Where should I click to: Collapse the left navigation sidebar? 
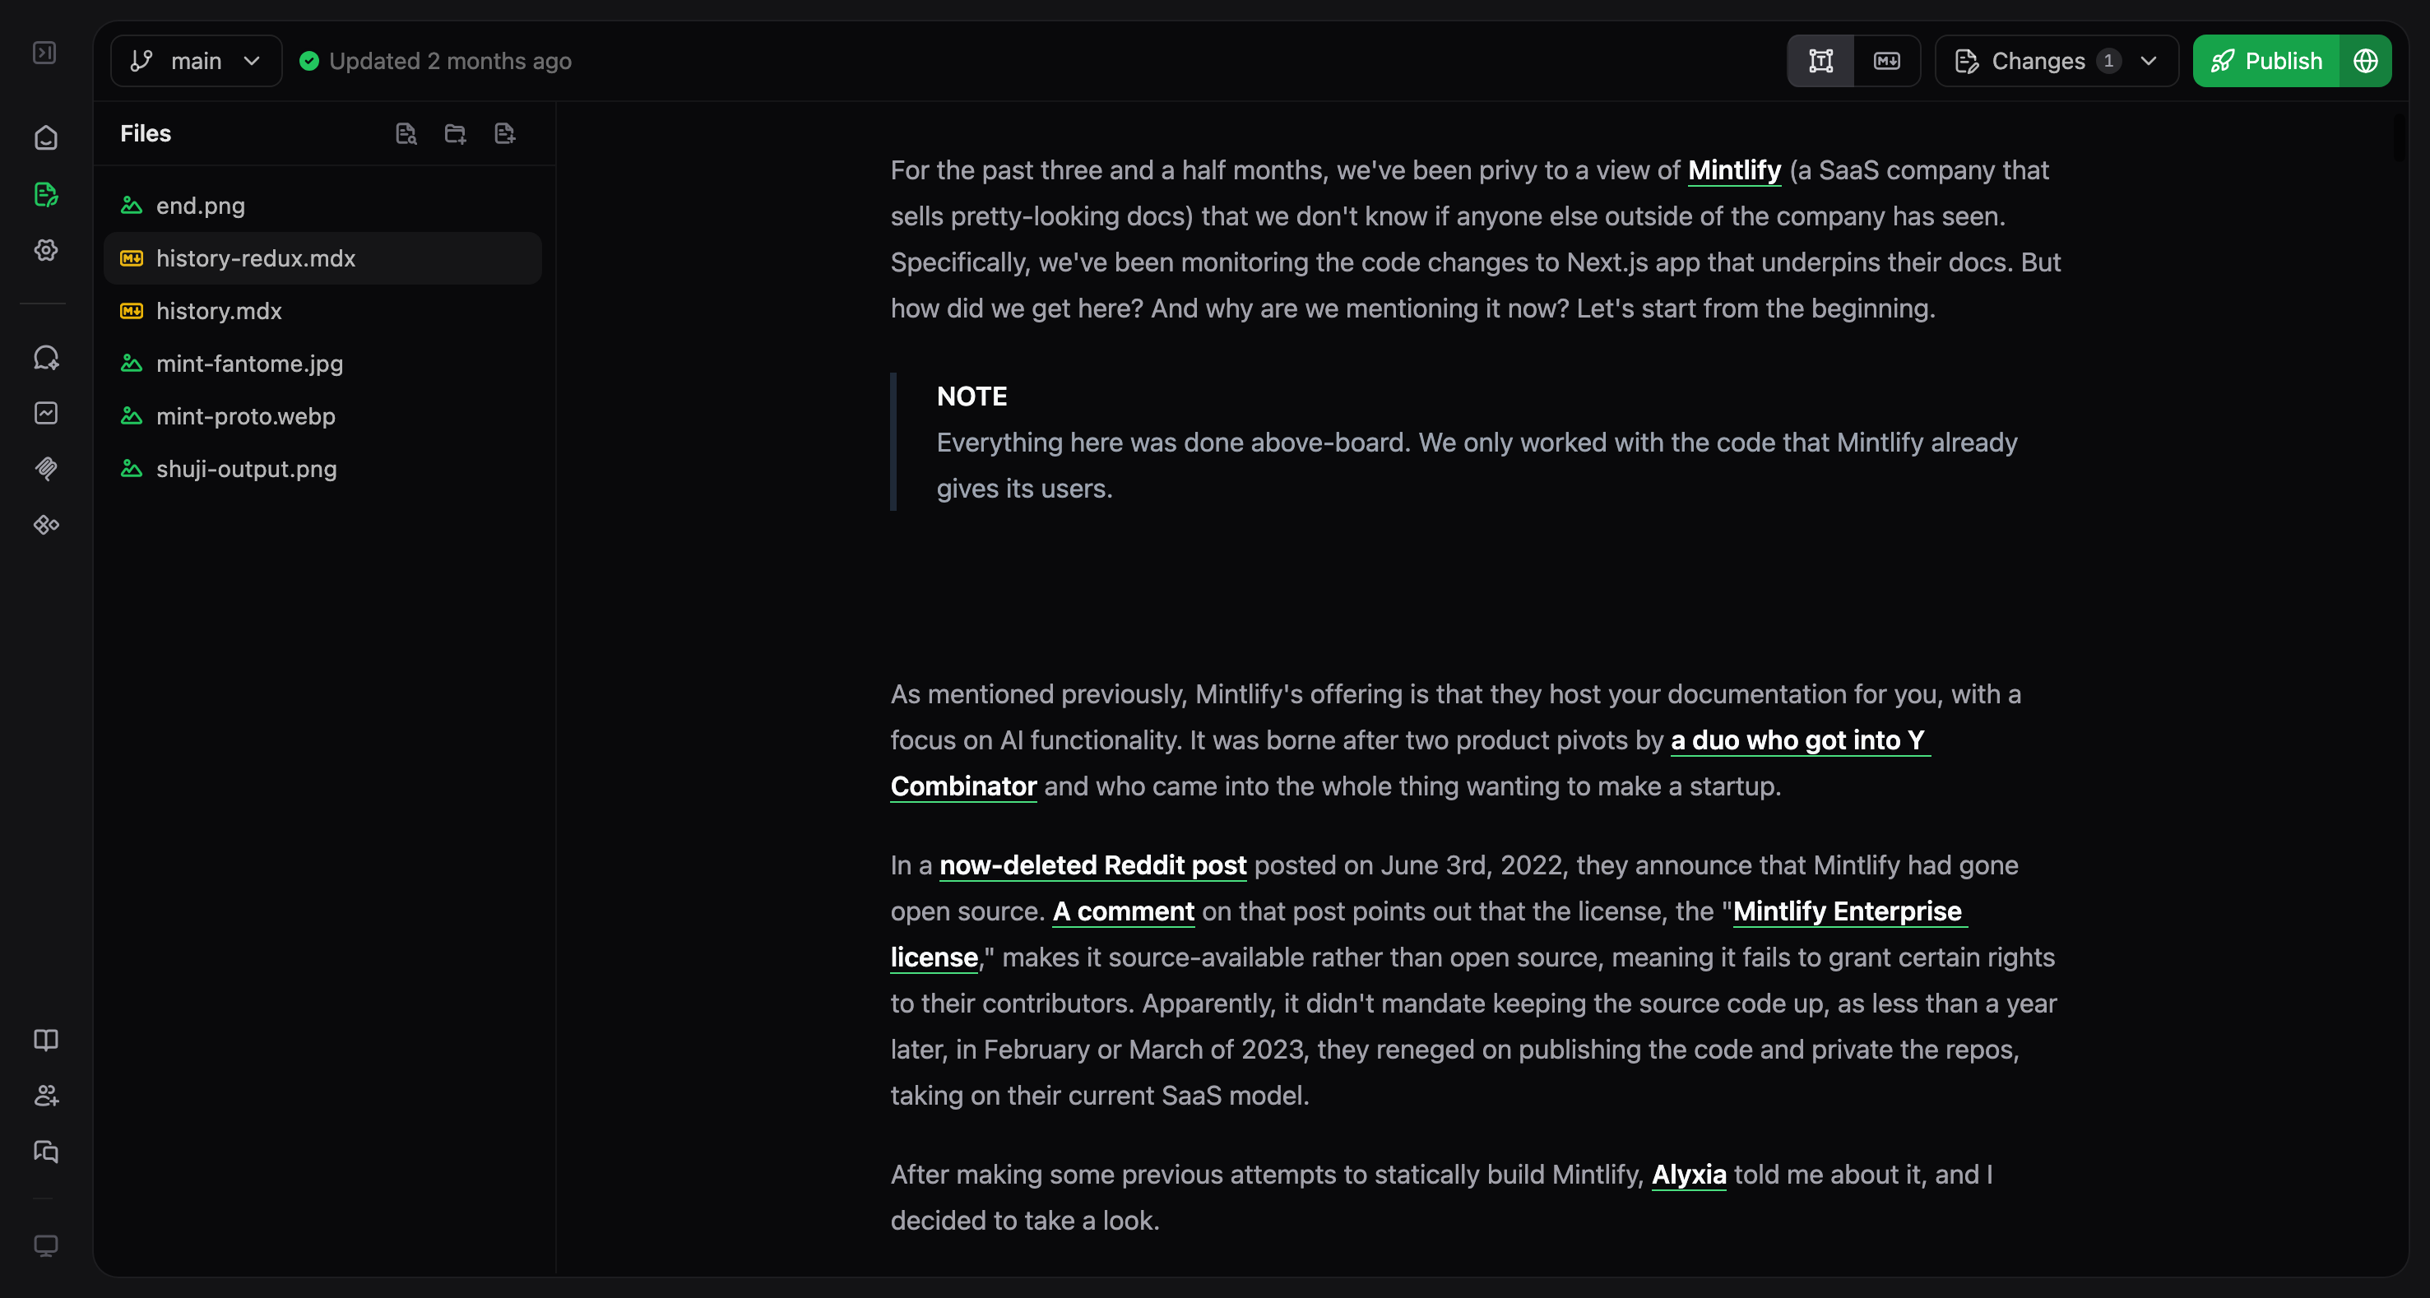coord(45,53)
